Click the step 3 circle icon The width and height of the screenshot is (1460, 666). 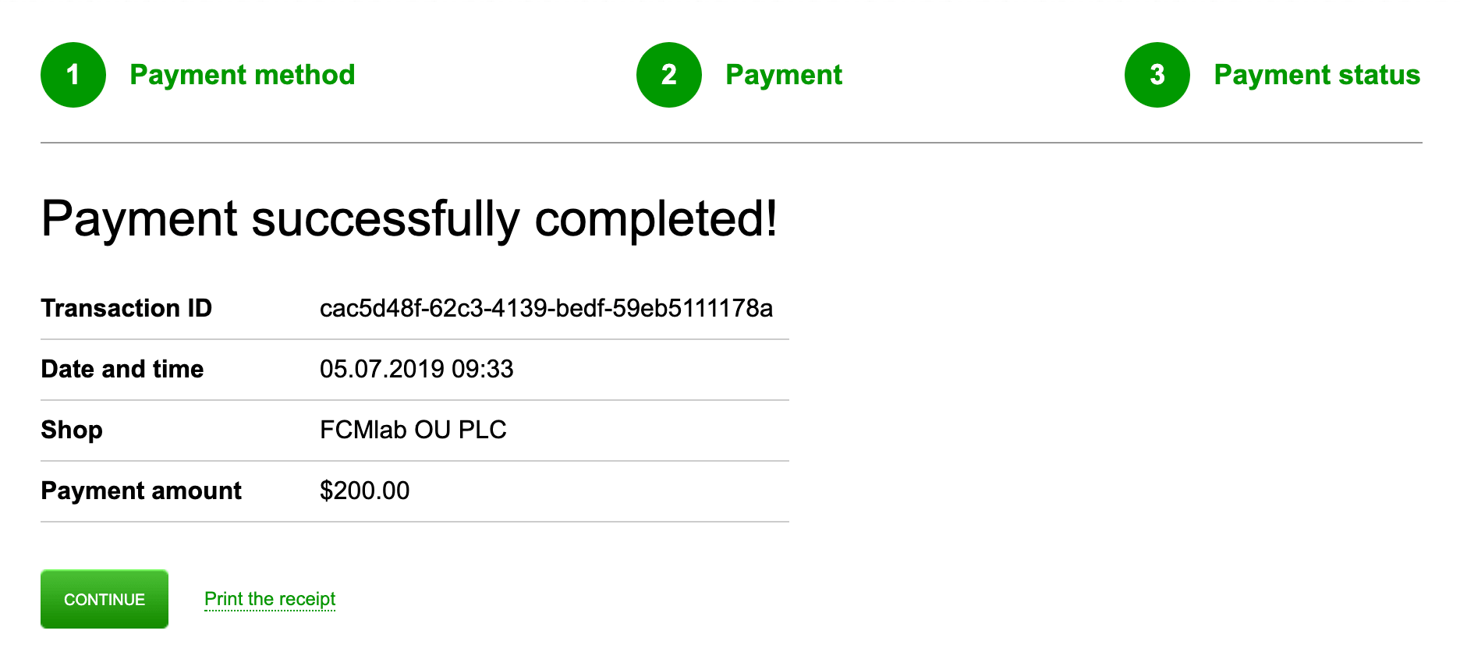pyautogui.click(x=1157, y=75)
